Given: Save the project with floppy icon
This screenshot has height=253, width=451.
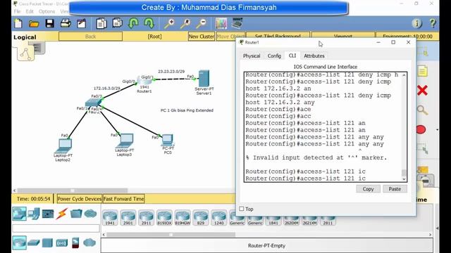Looking at the screenshot, I should point(49,23).
